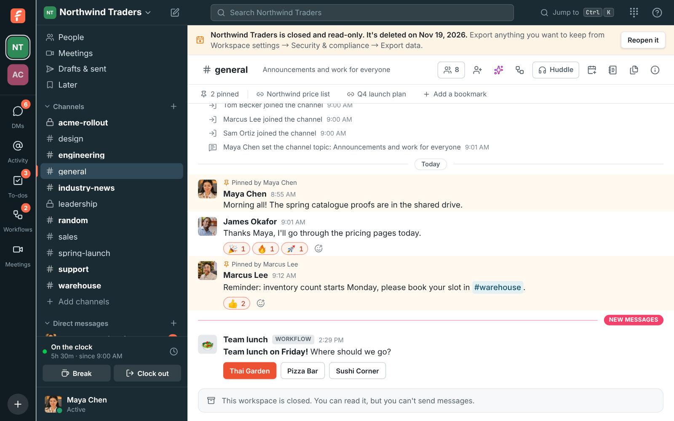Start a Huddle in general channel
This screenshot has width=674, height=421.
(556, 70)
